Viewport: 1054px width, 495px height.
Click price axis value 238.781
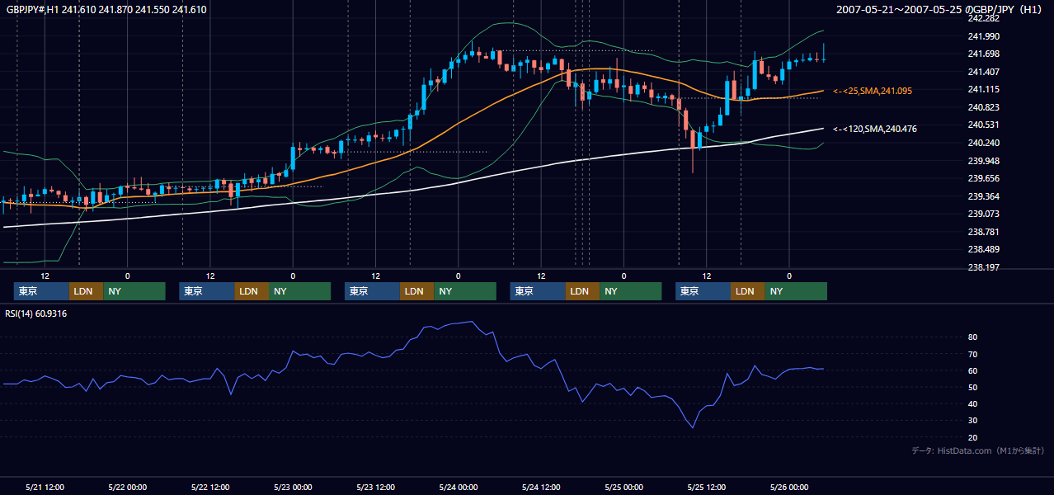coord(982,232)
